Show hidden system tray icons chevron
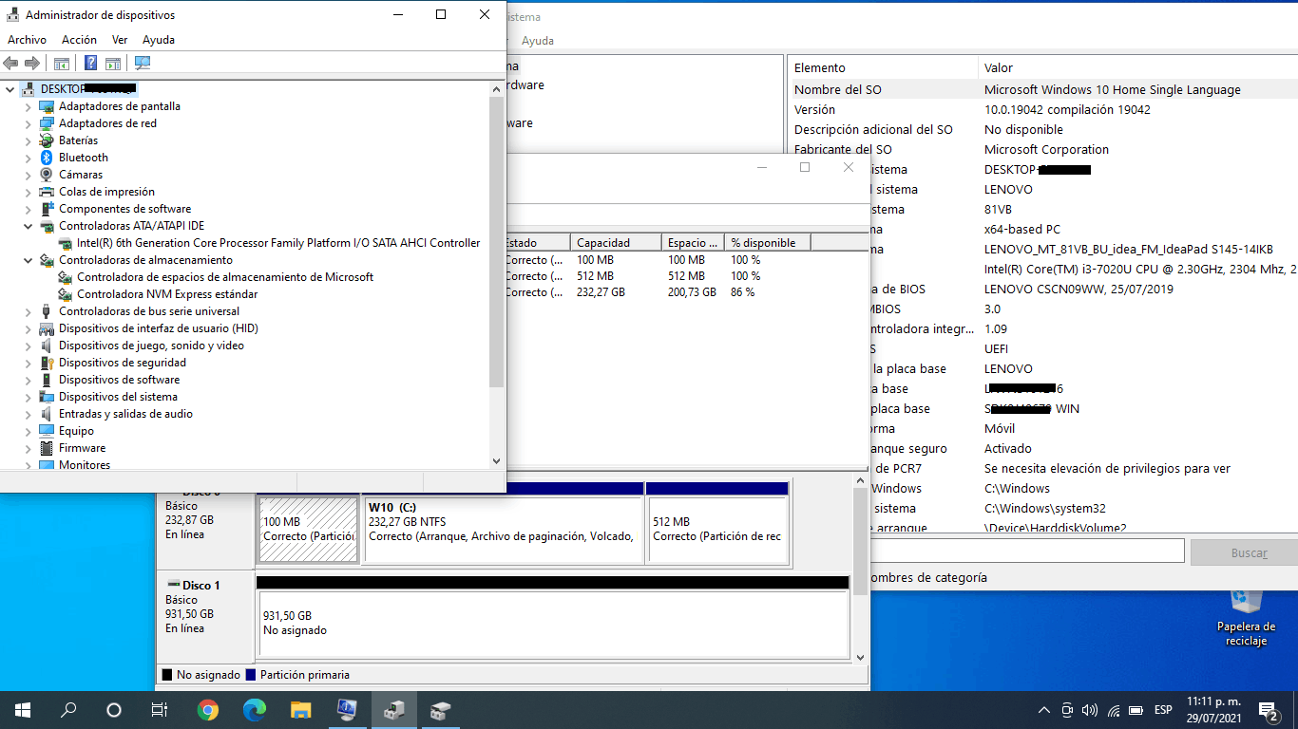Image resolution: width=1298 pixels, height=729 pixels. (x=1043, y=709)
